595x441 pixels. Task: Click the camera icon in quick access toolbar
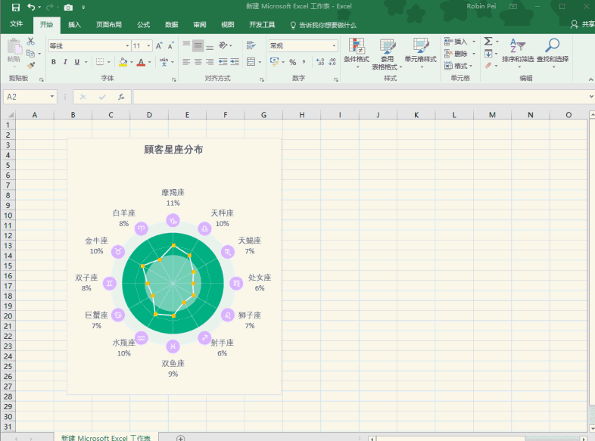(x=68, y=8)
